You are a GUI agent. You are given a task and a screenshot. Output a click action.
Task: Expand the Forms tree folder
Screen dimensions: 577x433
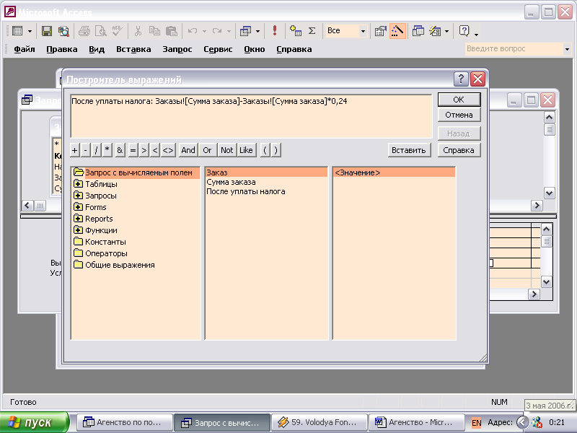click(x=78, y=207)
